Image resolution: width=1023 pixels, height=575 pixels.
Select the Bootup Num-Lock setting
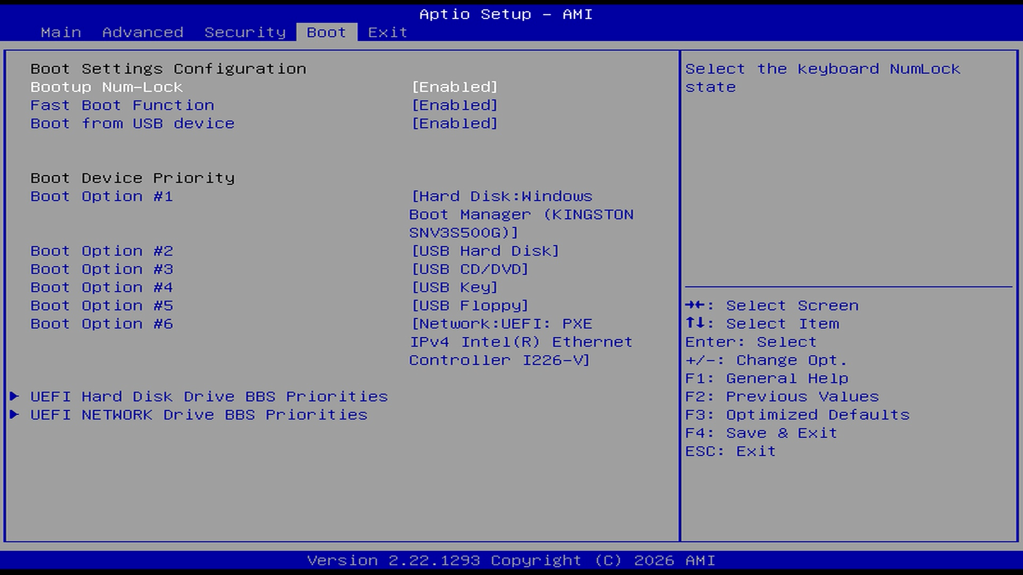(107, 87)
